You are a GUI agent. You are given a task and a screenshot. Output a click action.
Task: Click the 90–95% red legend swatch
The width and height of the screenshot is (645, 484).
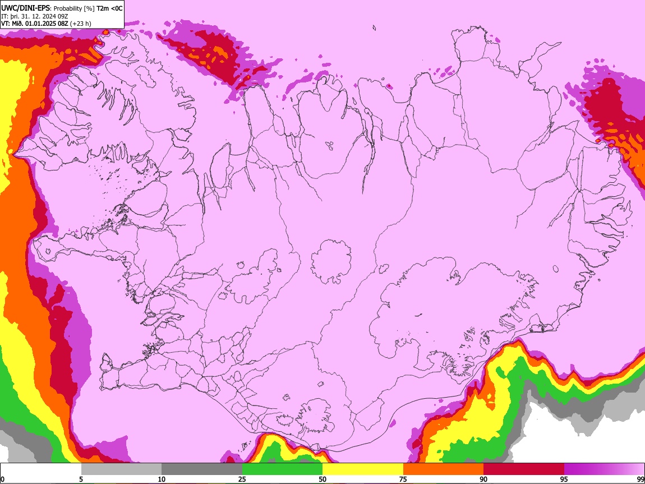524,469
